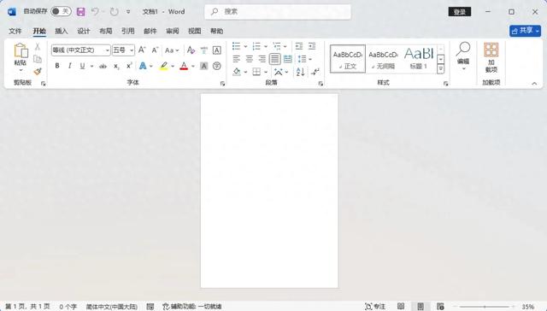Switch to Print Layout view
The width and height of the screenshot is (547, 311).
click(x=421, y=307)
